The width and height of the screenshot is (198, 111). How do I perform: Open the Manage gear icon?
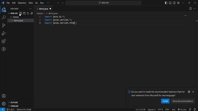tap(4, 104)
